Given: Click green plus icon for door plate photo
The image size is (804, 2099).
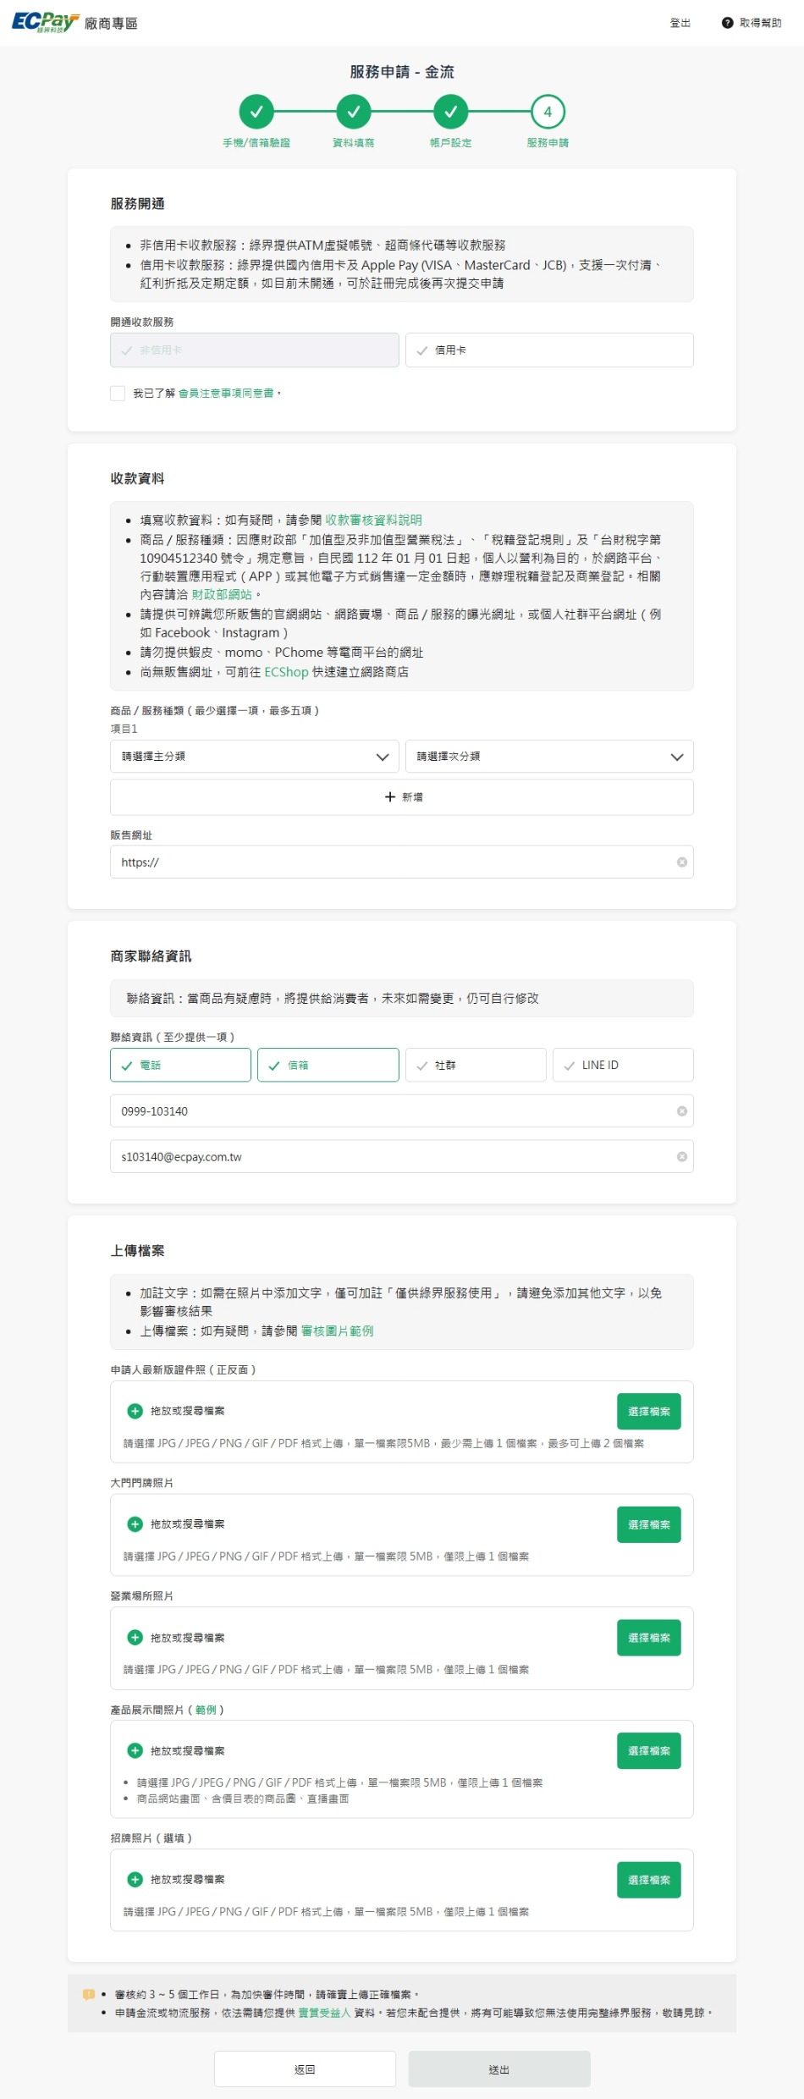Looking at the screenshot, I should [135, 1524].
